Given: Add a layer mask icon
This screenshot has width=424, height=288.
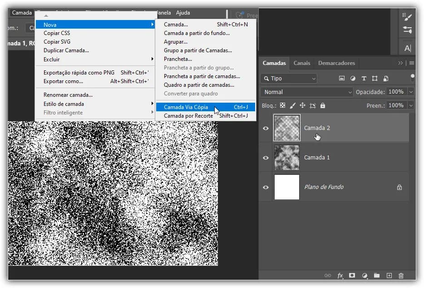Looking at the screenshot, I should [352, 276].
